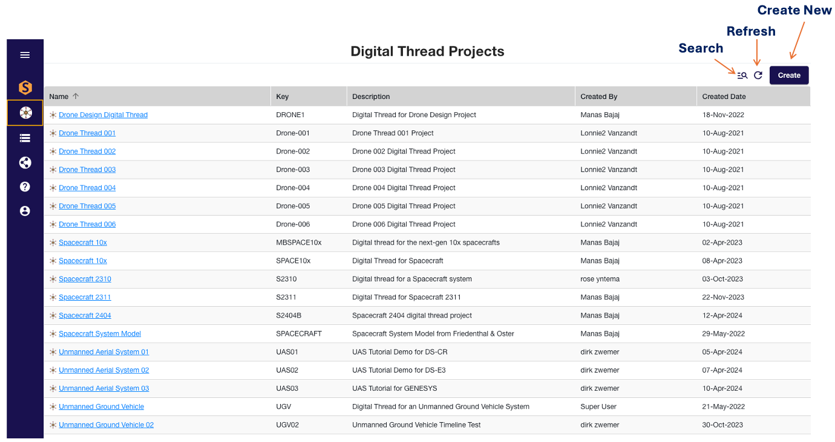Open the user account profile icon
This screenshot has height=442, width=835.
click(x=25, y=211)
